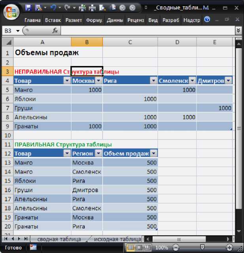Open the Москва column filter dropdown
The width and height of the screenshot is (244, 253).
pyautogui.click(x=98, y=81)
